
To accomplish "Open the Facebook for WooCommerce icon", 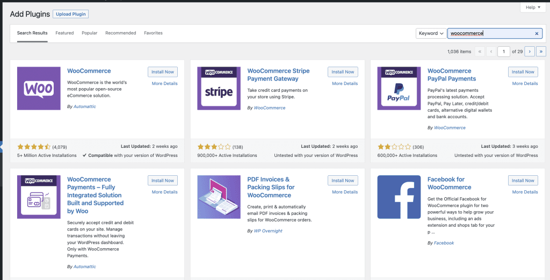I will point(399,197).
